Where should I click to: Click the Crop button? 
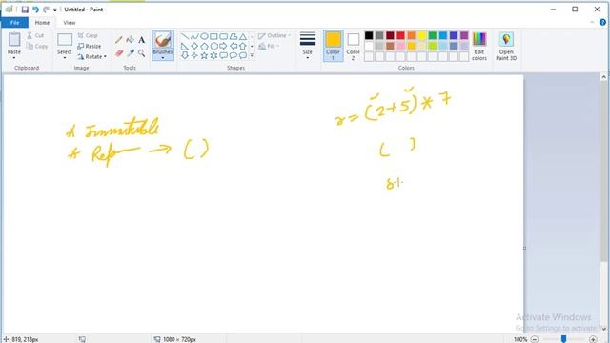(88, 36)
